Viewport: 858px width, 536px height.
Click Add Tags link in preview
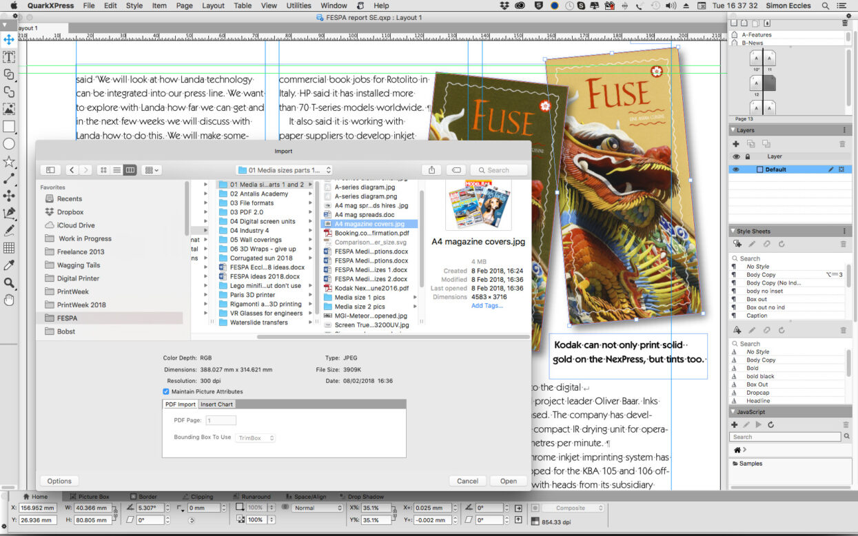487,306
